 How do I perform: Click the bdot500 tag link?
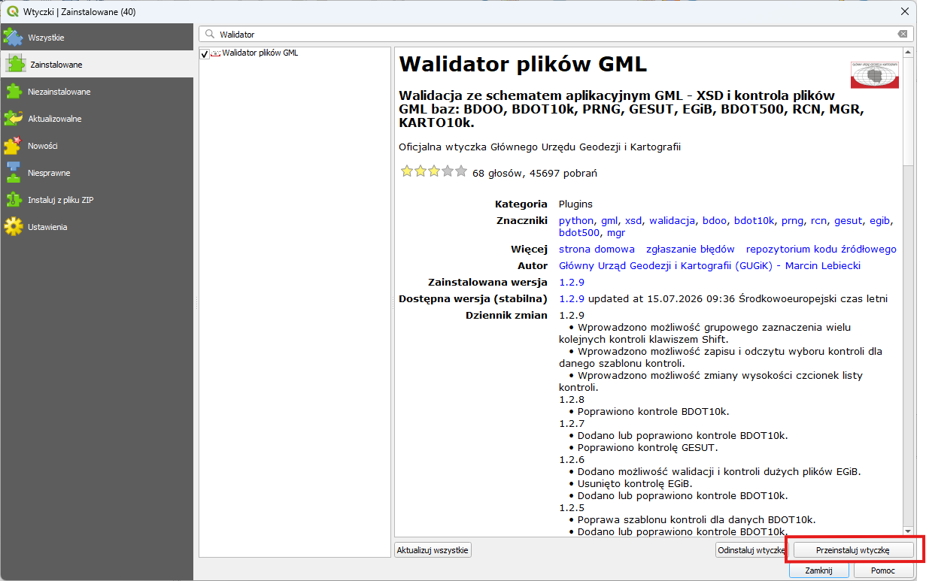578,232
